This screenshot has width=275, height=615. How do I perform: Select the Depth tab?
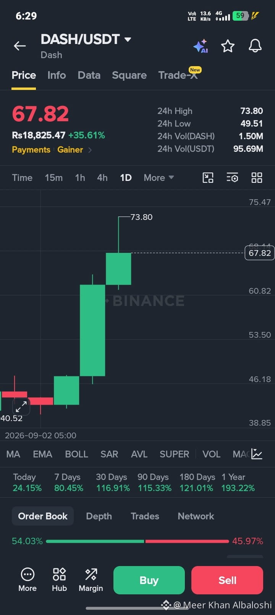(x=99, y=516)
